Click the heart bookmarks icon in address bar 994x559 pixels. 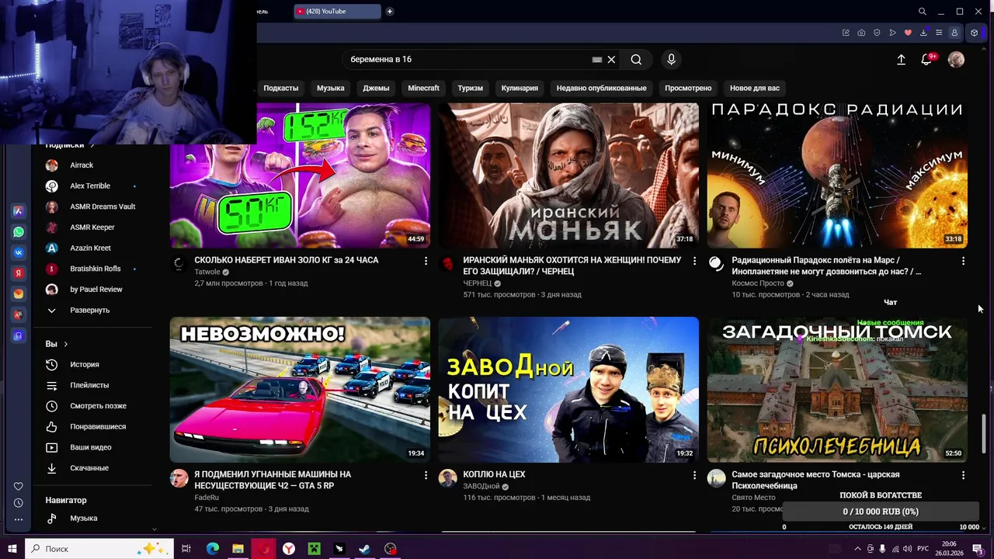coord(908,33)
